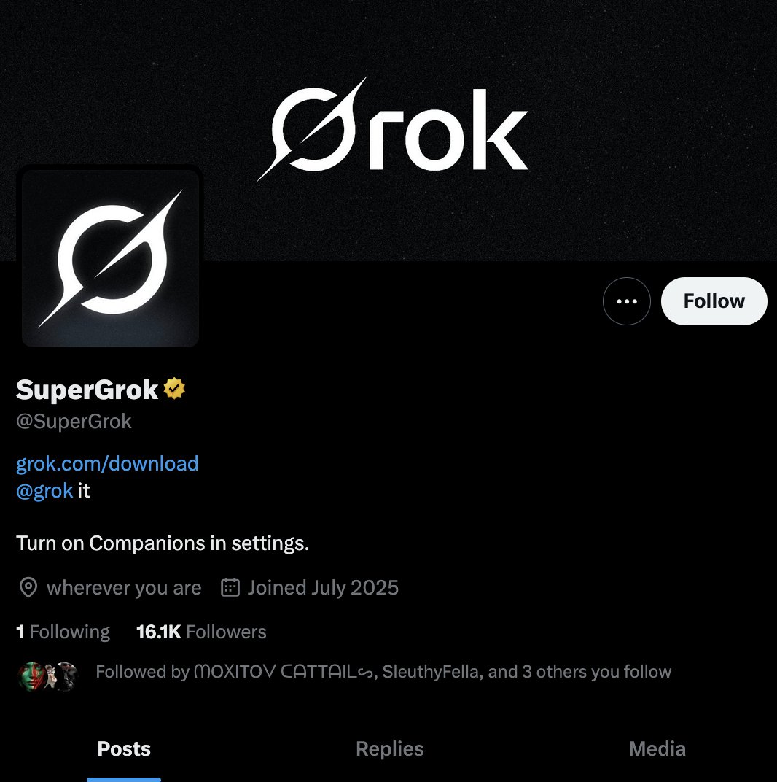Open the 'Followed by' mutuals text link

click(383, 671)
